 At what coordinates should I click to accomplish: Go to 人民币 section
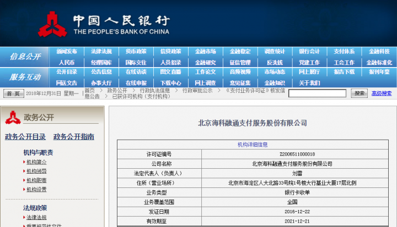coord(67,63)
